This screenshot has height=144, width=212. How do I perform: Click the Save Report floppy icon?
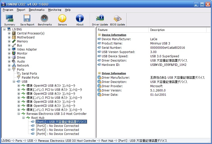coord(27,20)
